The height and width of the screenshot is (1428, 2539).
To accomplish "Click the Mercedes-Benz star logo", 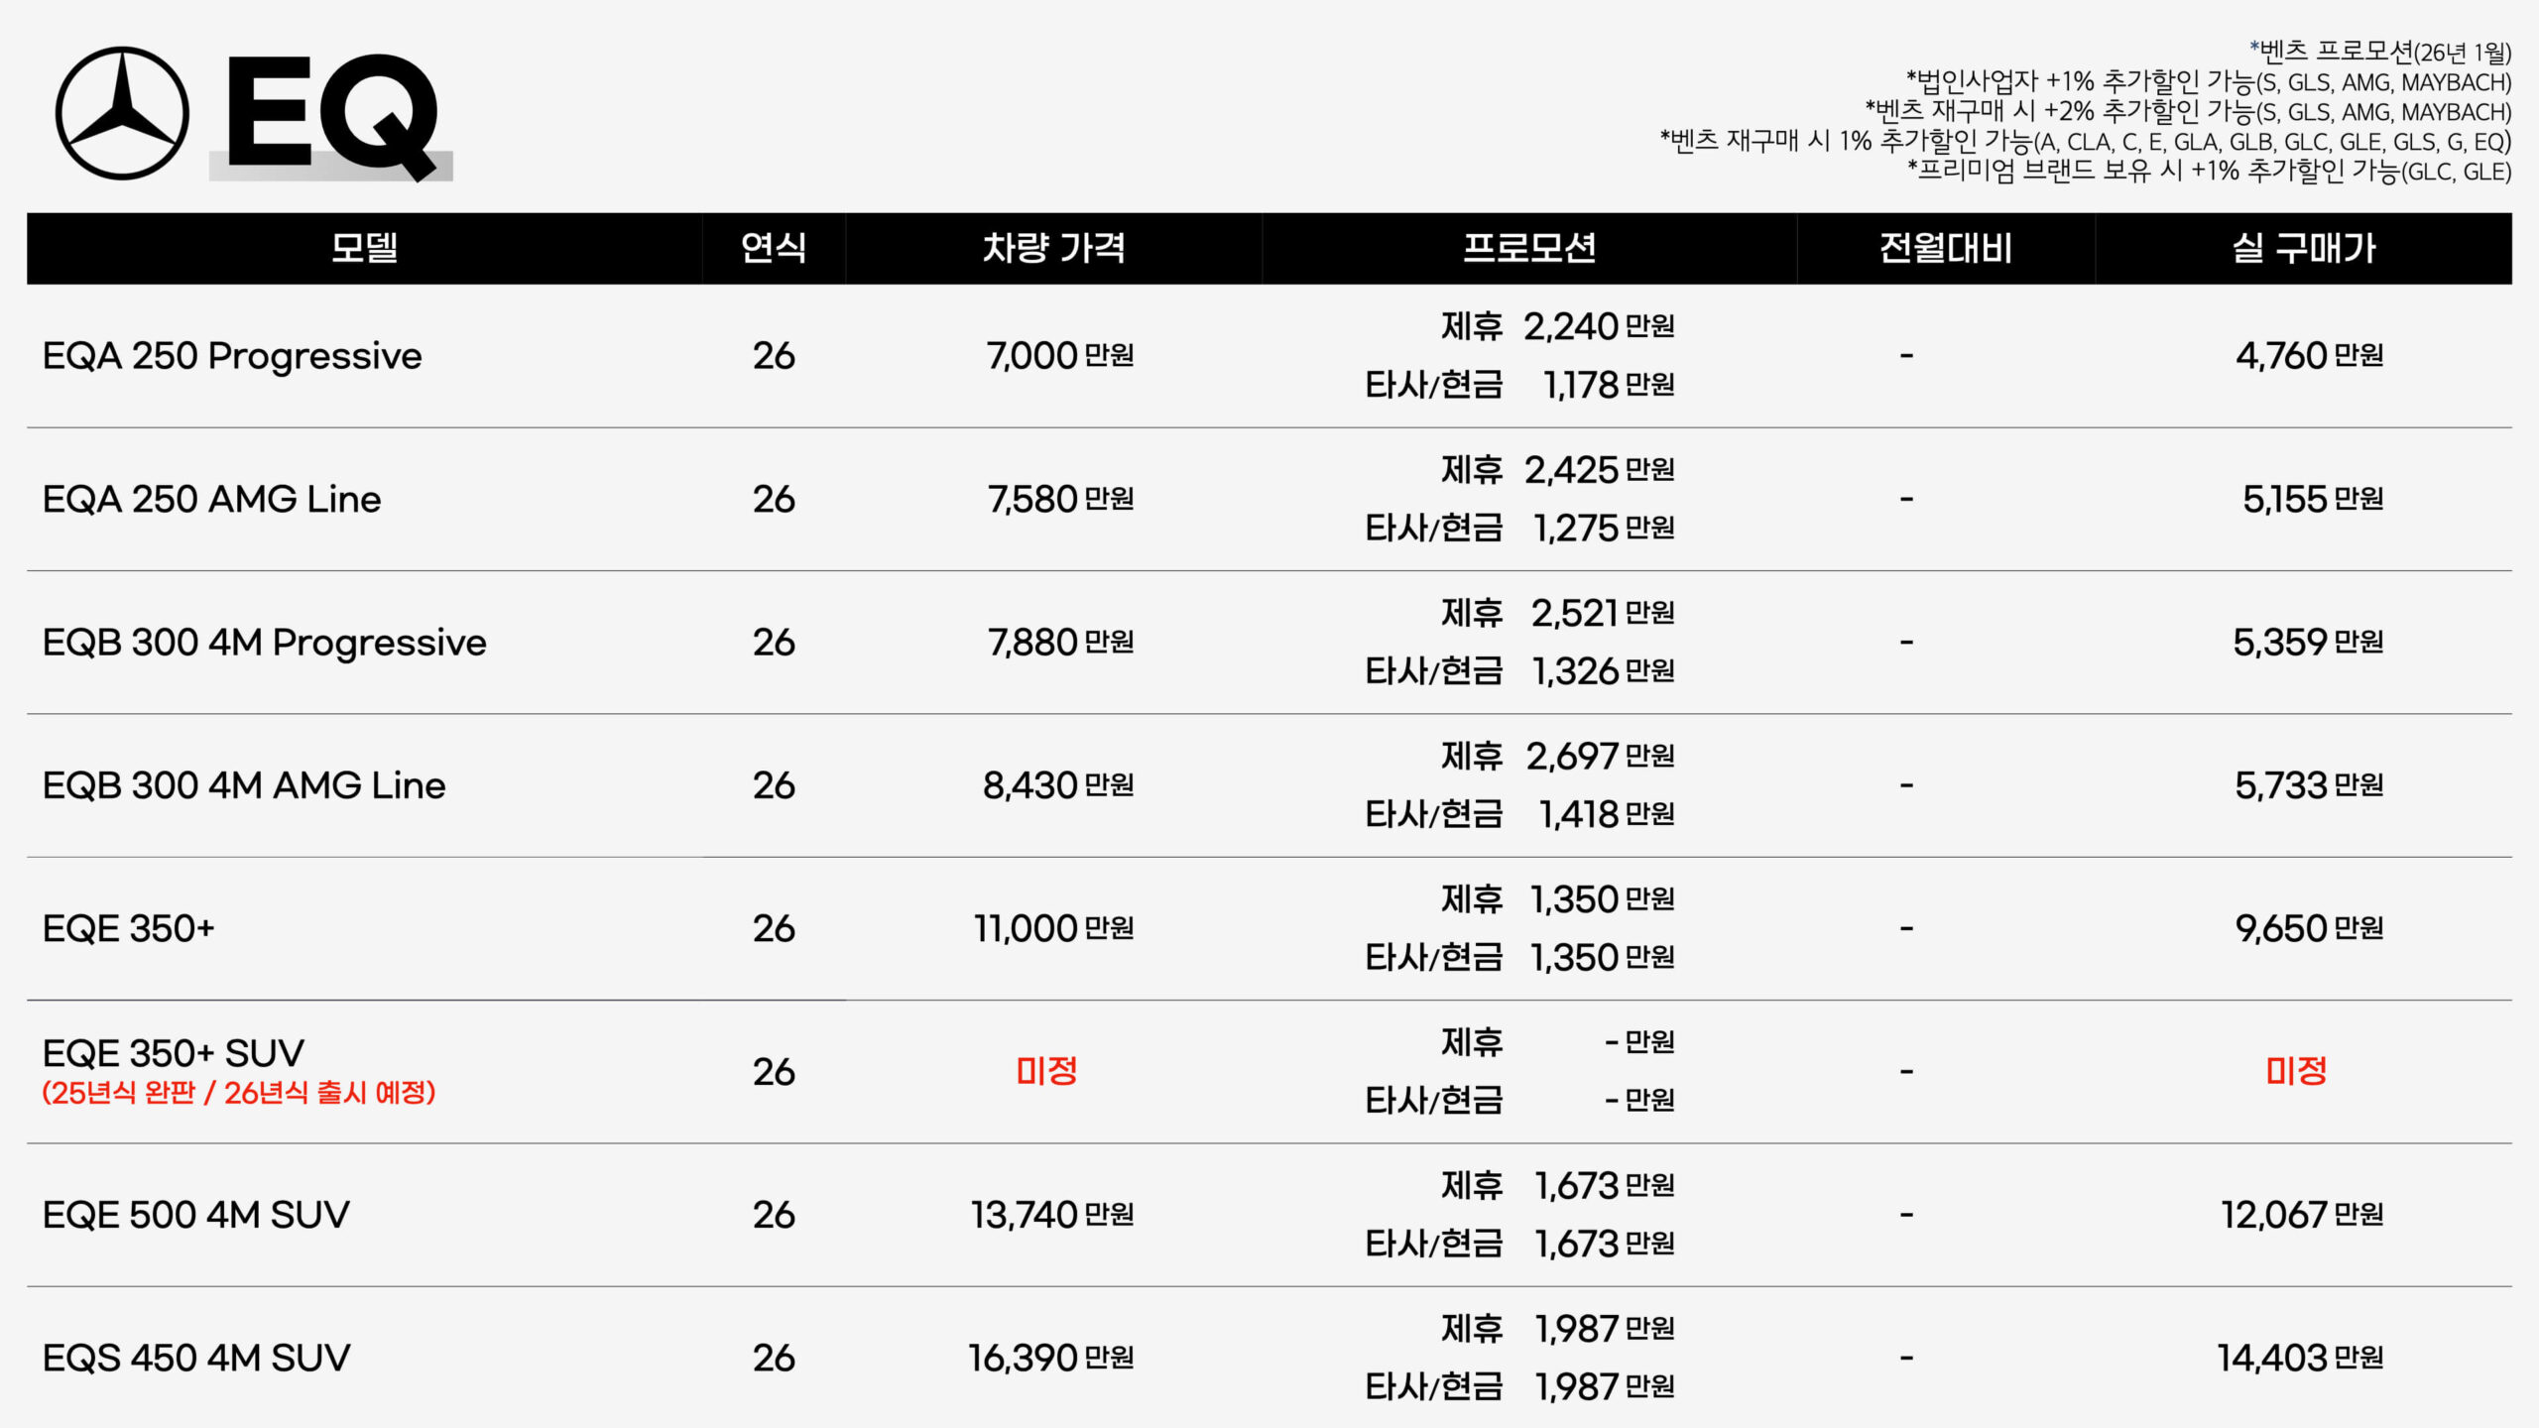I will [x=122, y=113].
